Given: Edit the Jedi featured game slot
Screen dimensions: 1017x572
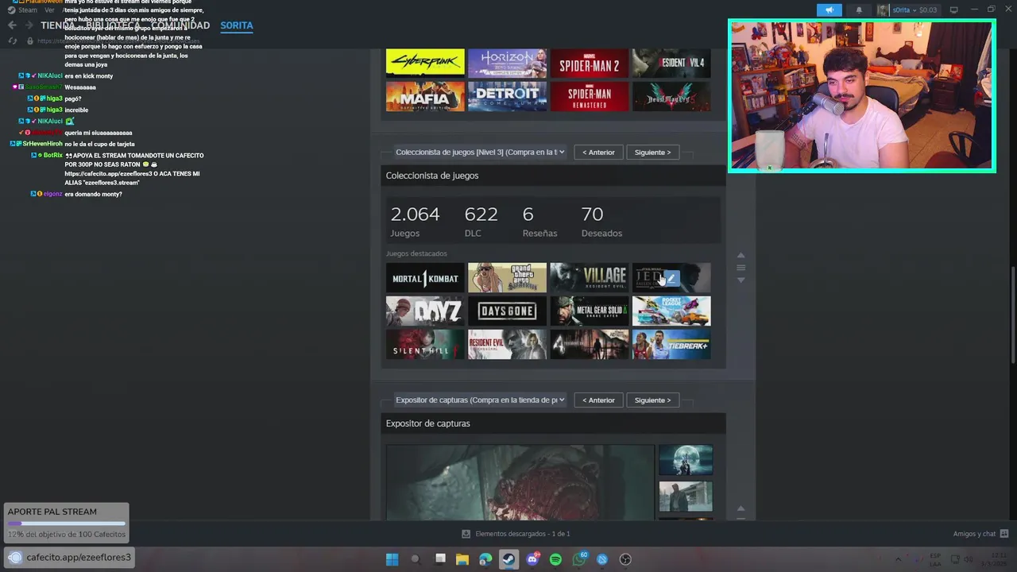Looking at the screenshot, I should [x=671, y=278].
